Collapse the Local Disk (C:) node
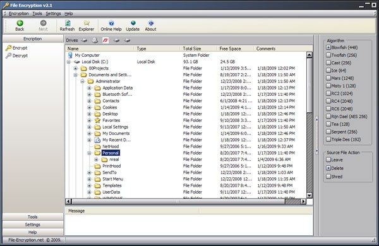This screenshot has height=246, width=379. 69,62
